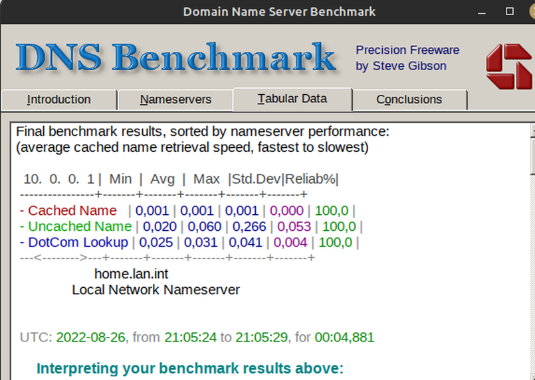Click the Uncached Name max value 0,266
Viewport: 535px width, 380px height.
(x=249, y=226)
